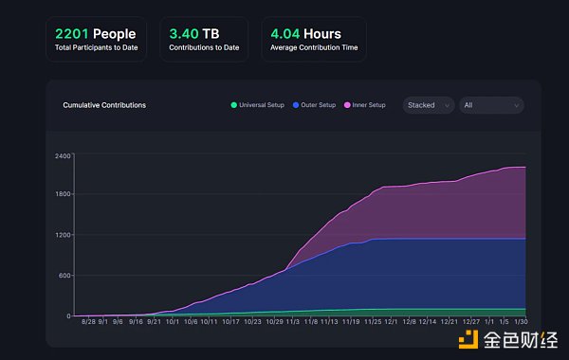Expand the chevron beside Stacked

click(x=447, y=105)
